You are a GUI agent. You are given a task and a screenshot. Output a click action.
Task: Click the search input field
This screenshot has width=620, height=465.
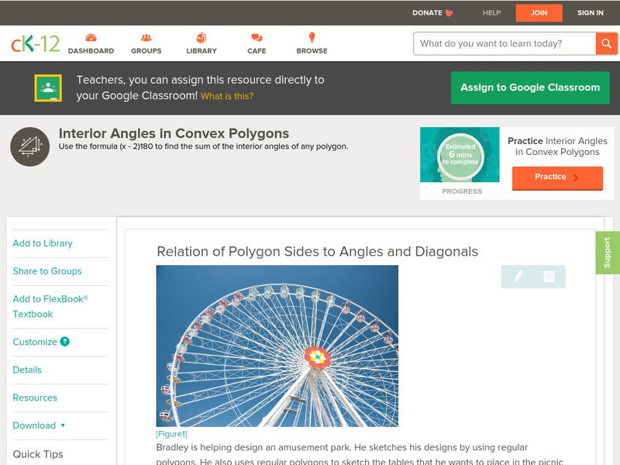point(505,43)
